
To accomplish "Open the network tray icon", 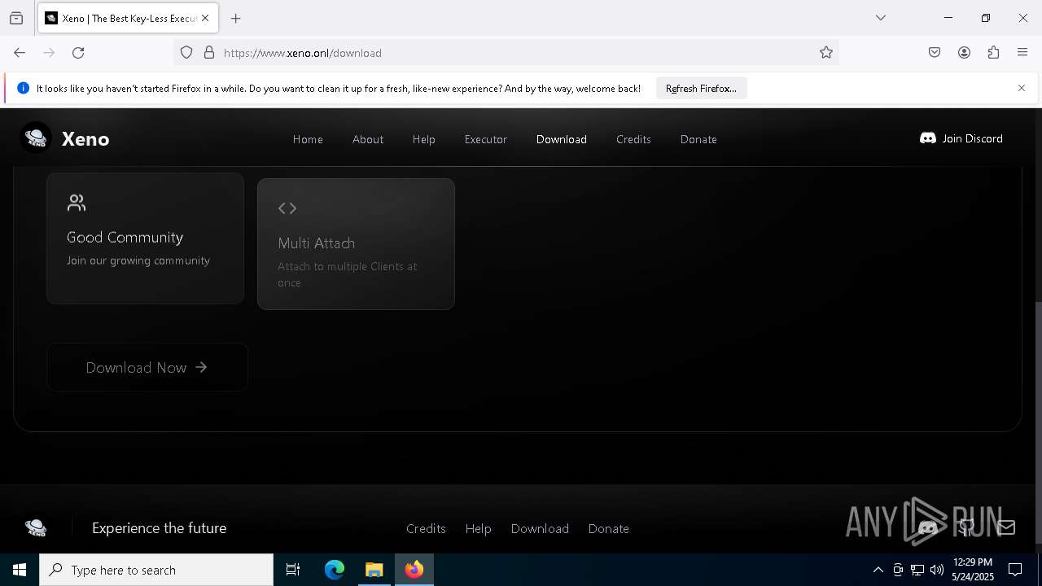I will pos(917,570).
